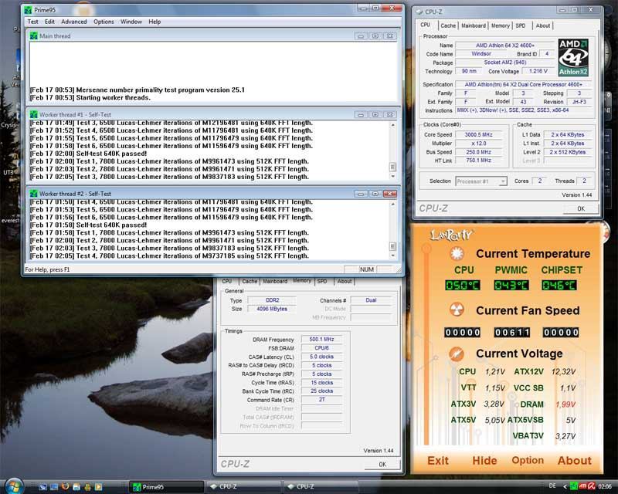Click the taskbar clock showing 02:06
Viewport: 618px width, 494px height.
[605, 486]
